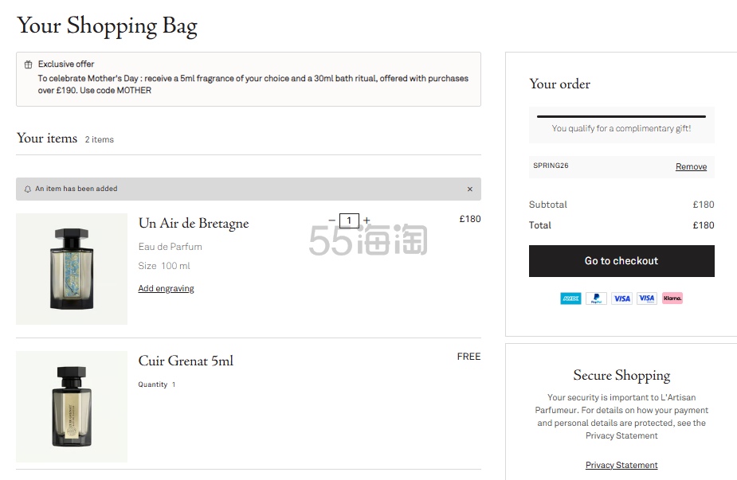Click the Exclusive offer Mother's Day banner
Viewport: 737px width, 480px height.
coord(249,80)
